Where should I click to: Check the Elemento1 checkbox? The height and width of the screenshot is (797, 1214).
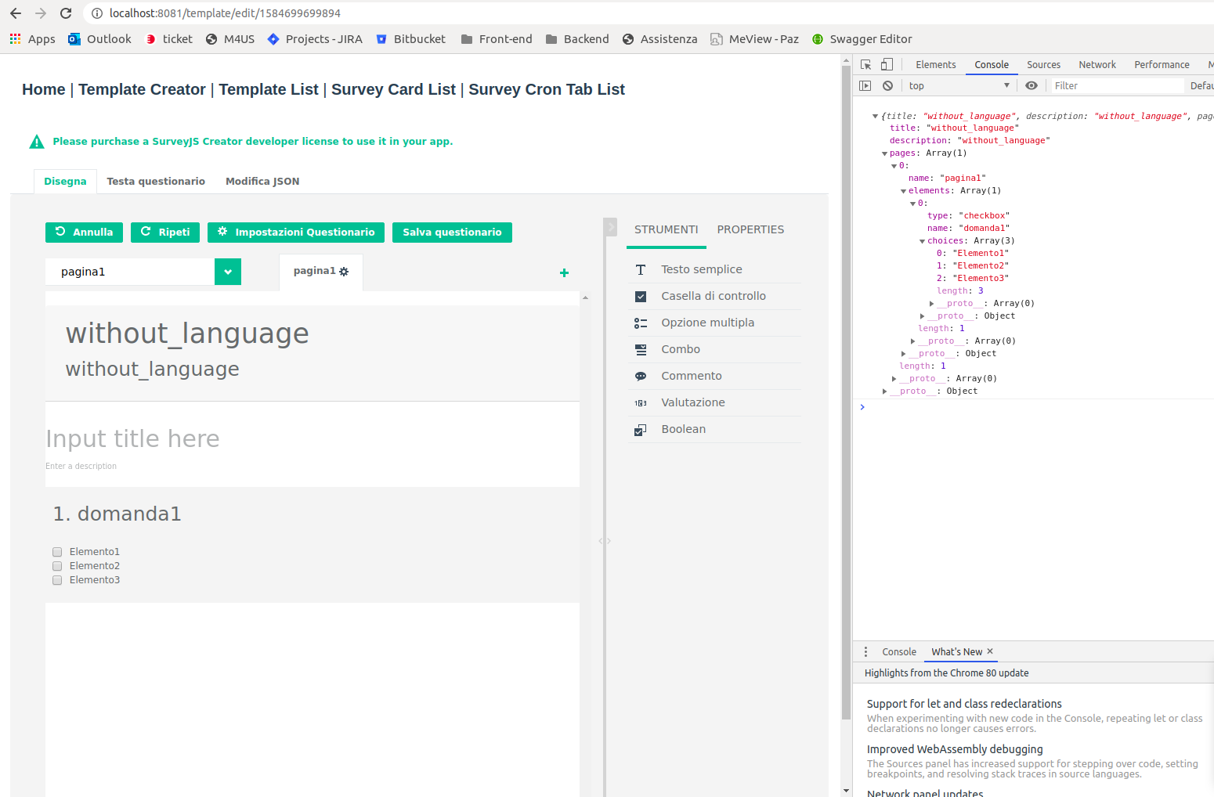pyautogui.click(x=56, y=551)
